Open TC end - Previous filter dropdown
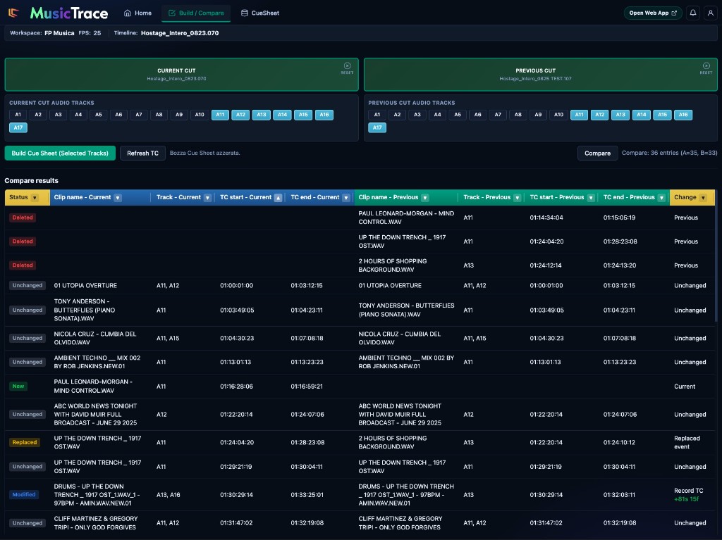 pos(661,198)
